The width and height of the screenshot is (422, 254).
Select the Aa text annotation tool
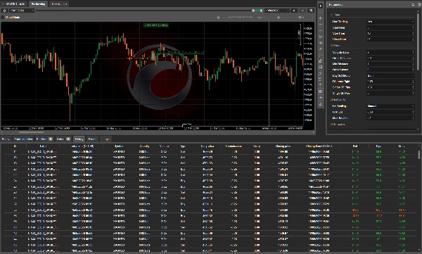[x=320, y=98]
